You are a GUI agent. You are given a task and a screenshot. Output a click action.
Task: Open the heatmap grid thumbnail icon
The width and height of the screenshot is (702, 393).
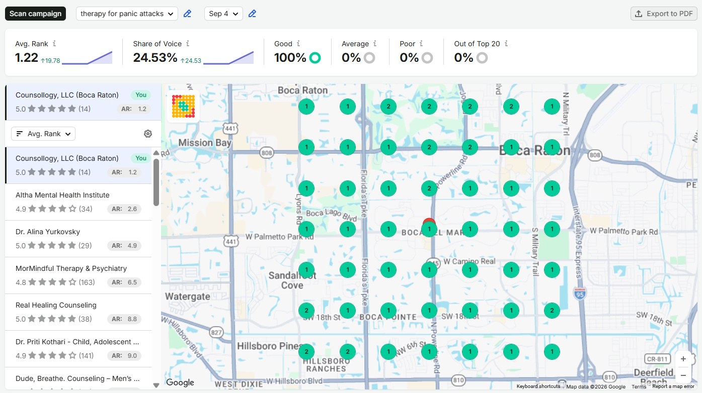coord(183,106)
